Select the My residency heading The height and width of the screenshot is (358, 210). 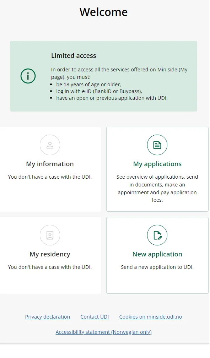50,254
